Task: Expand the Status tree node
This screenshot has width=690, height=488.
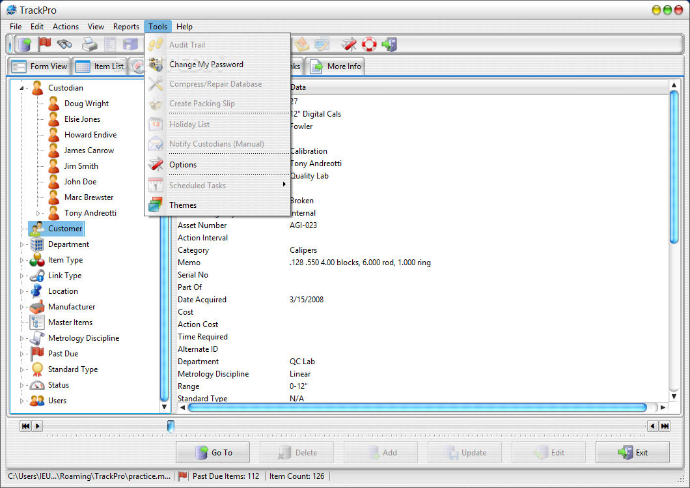Action: tap(21, 385)
